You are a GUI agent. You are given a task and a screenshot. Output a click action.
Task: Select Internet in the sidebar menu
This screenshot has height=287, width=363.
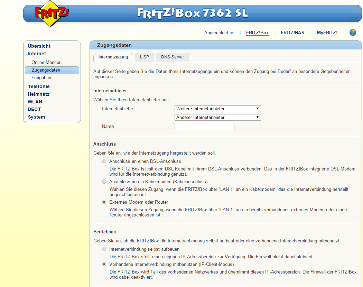point(37,54)
